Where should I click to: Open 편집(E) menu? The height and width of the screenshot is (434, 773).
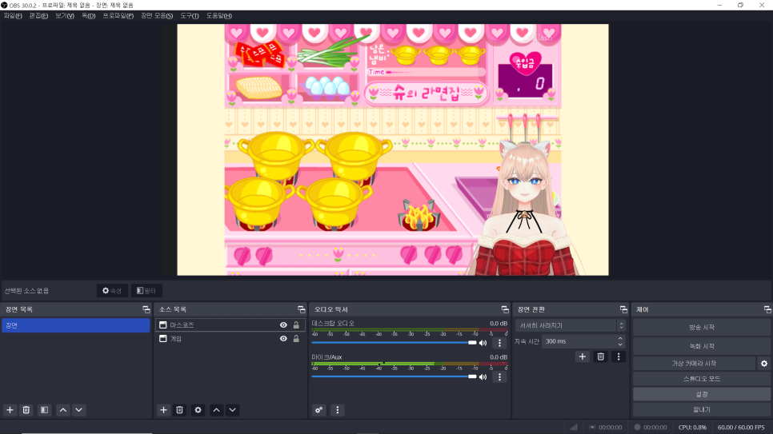(x=38, y=16)
